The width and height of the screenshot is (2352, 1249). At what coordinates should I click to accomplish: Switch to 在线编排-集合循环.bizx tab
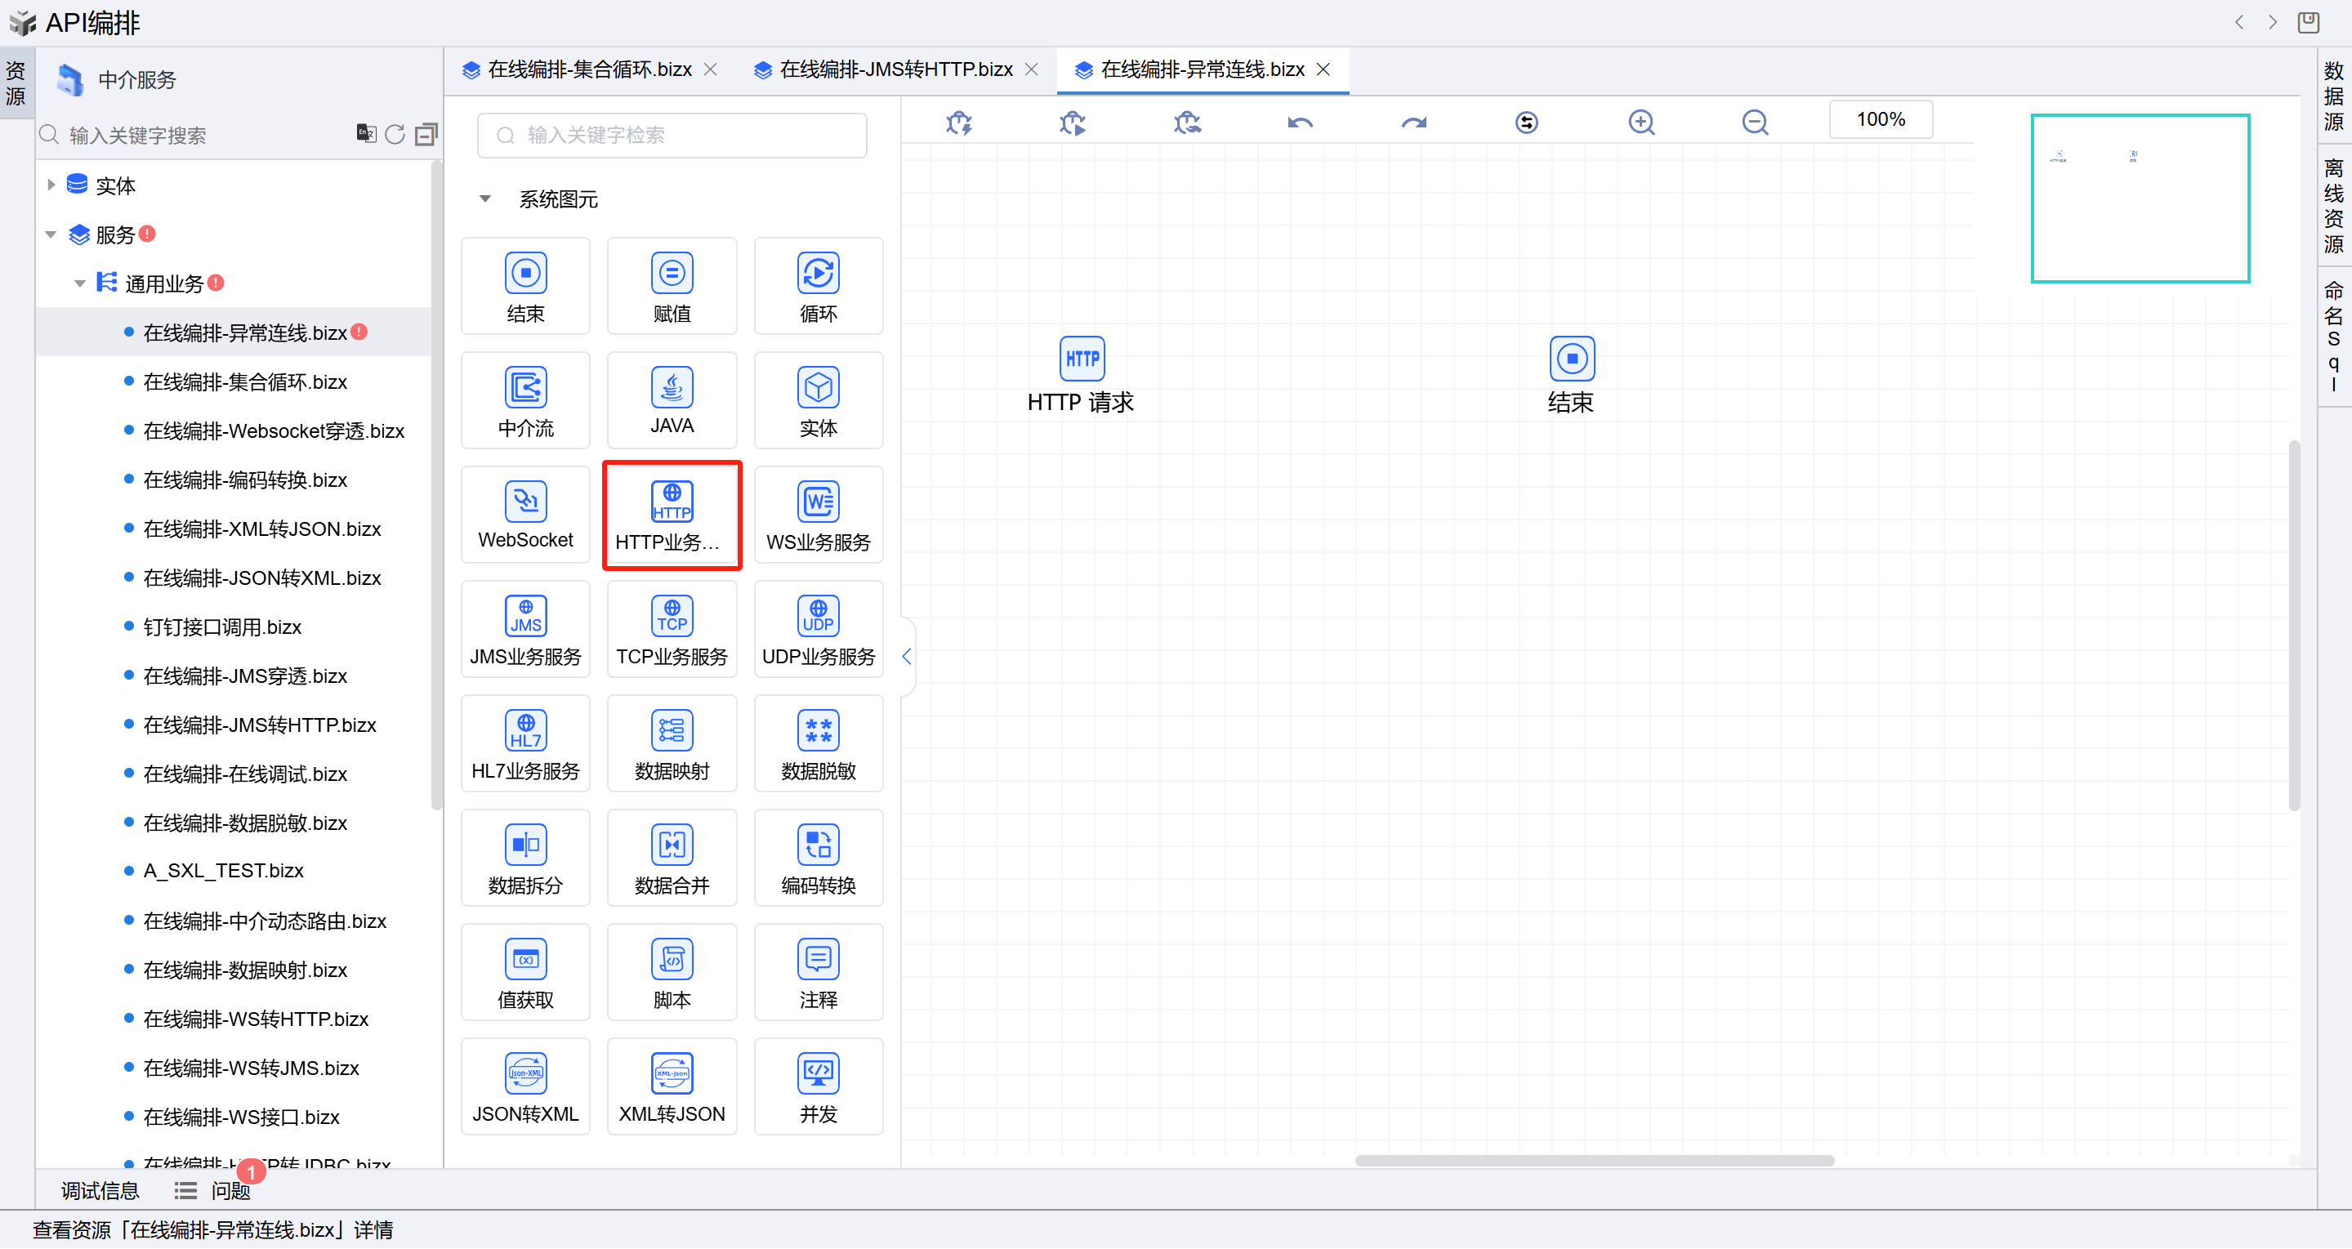pos(589,69)
